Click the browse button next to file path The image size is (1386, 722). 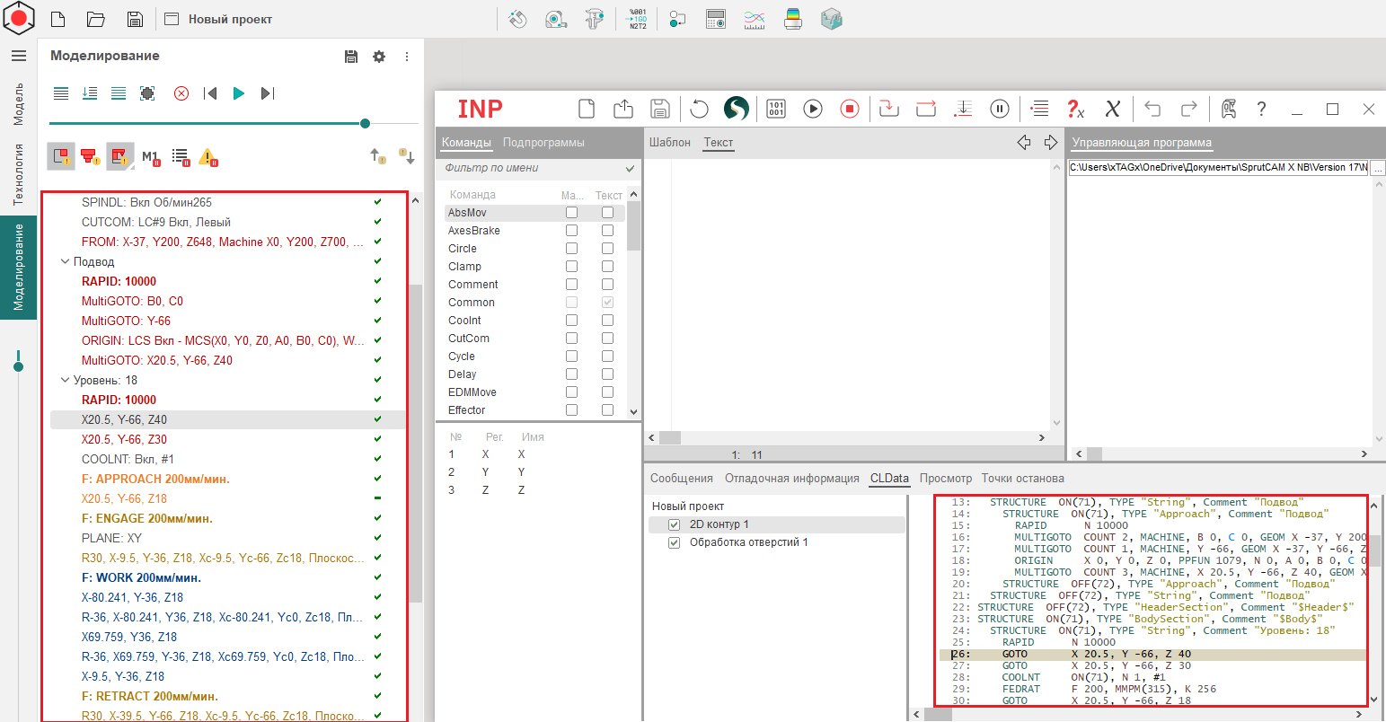tap(1378, 168)
